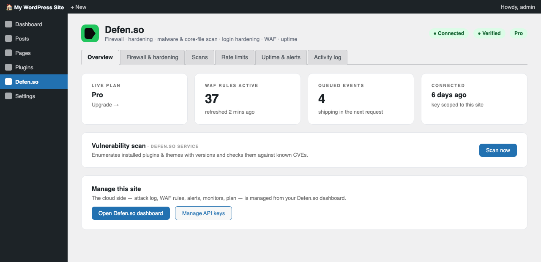The width and height of the screenshot is (541, 262).
Task: Click the 'Manage this site' heading
Action: pyautogui.click(x=116, y=189)
